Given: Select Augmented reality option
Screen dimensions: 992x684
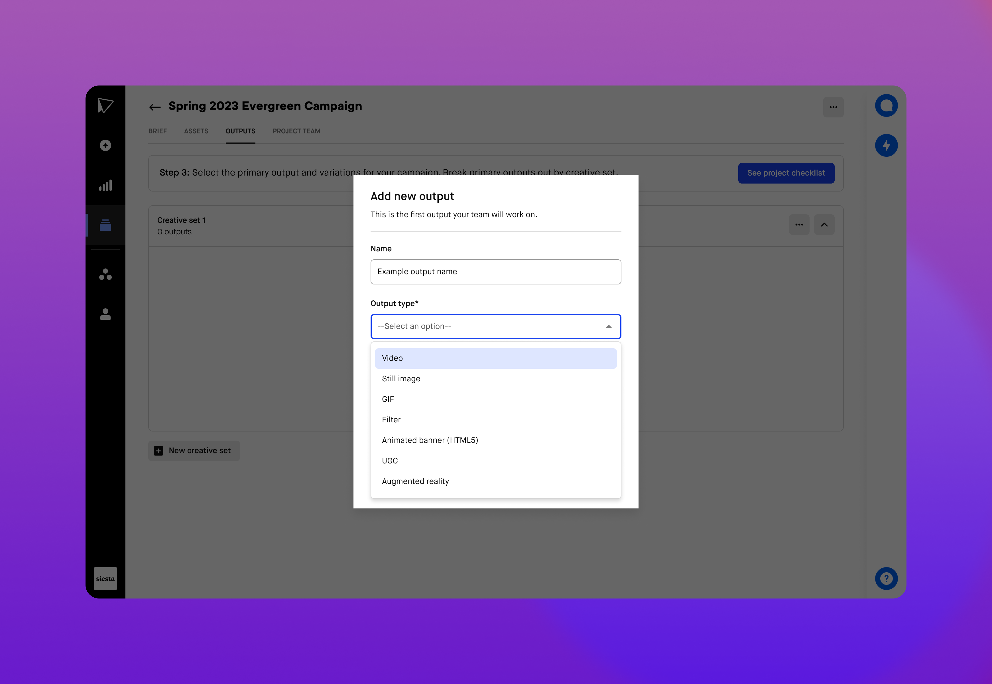Looking at the screenshot, I should pyautogui.click(x=495, y=482).
